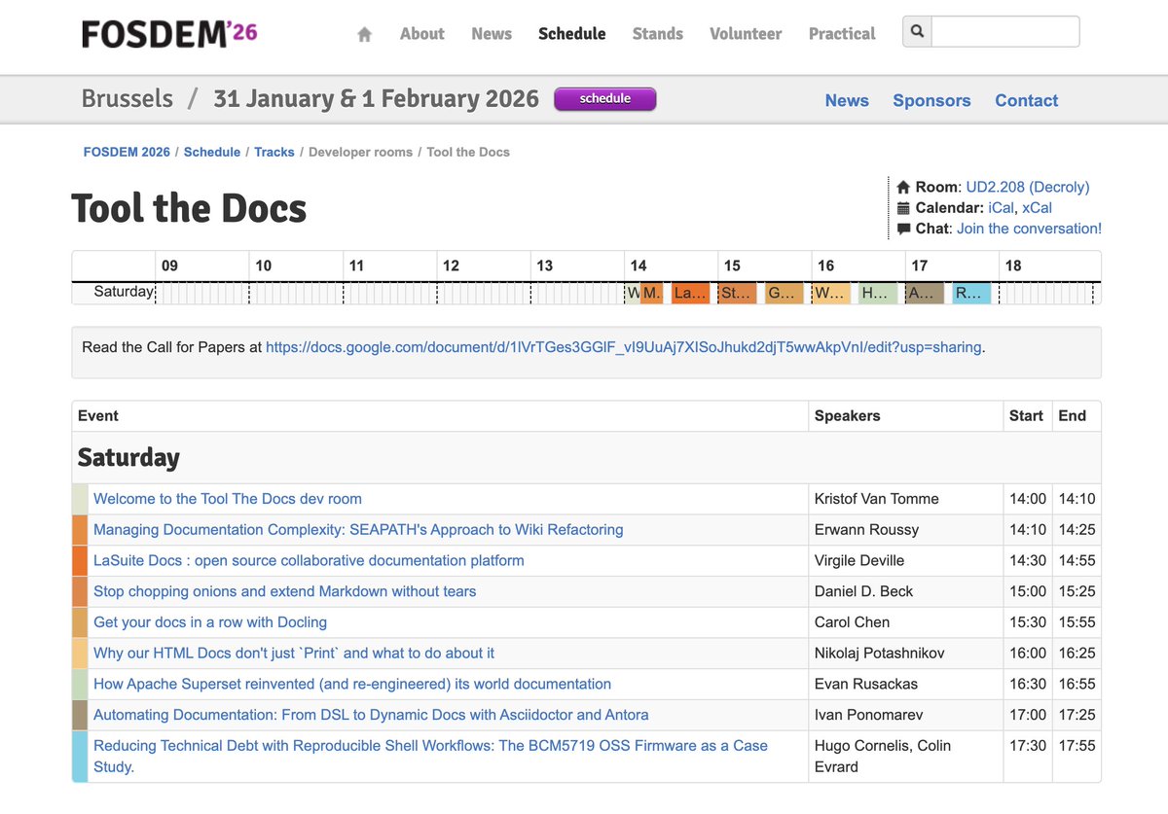Open the SEAPATH Wiki Refactoring talk
Viewport: 1168px width, 814px height.
click(x=358, y=530)
